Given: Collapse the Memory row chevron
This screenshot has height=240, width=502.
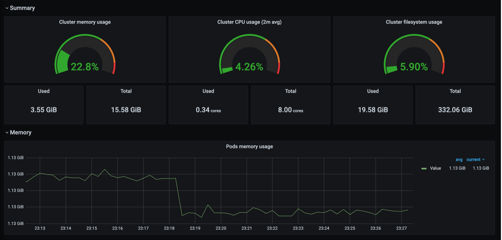Looking at the screenshot, I should (7, 133).
